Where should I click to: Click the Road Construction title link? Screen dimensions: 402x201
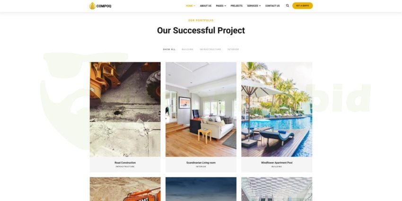pos(125,163)
